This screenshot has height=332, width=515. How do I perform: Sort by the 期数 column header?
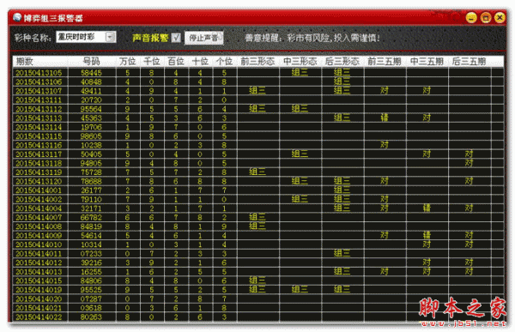40,62
